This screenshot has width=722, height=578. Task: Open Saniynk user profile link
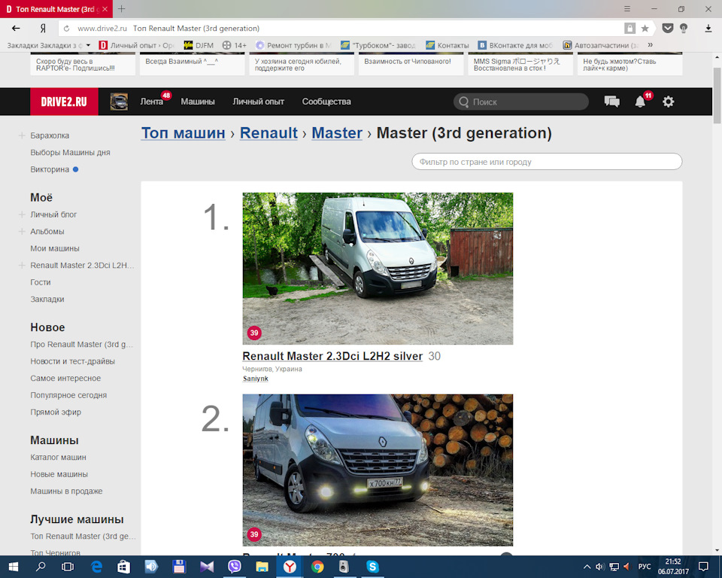coord(256,379)
